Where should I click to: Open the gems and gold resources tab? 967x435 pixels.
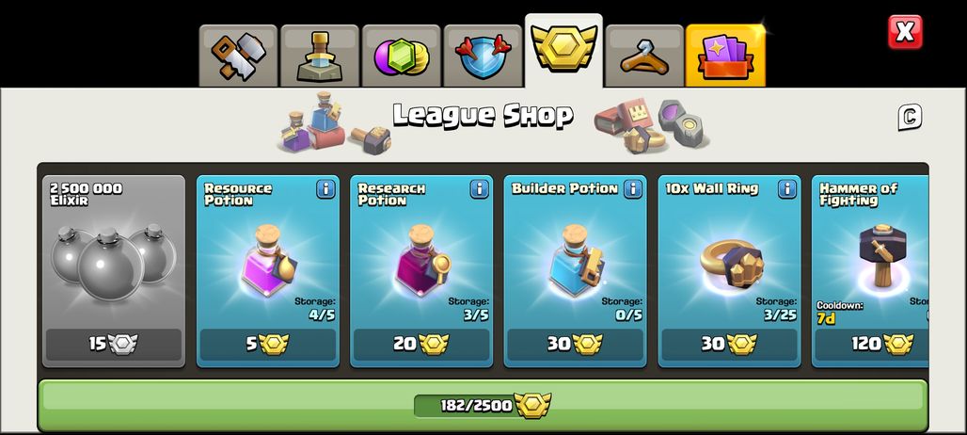[x=401, y=56]
